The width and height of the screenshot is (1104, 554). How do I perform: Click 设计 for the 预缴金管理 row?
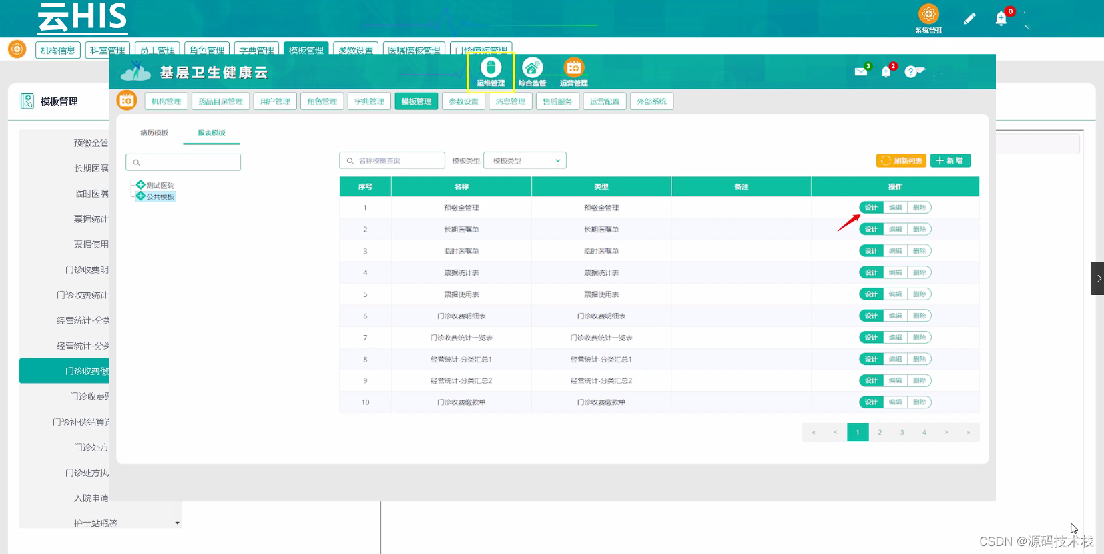871,208
